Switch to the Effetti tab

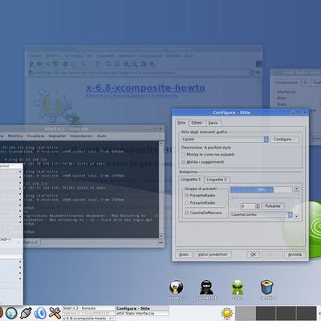tap(197, 123)
